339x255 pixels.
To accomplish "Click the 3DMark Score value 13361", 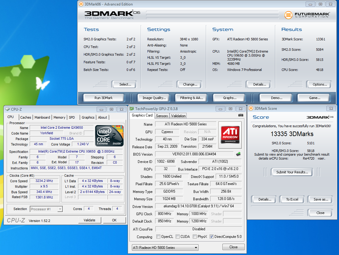I will pos(320,39).
